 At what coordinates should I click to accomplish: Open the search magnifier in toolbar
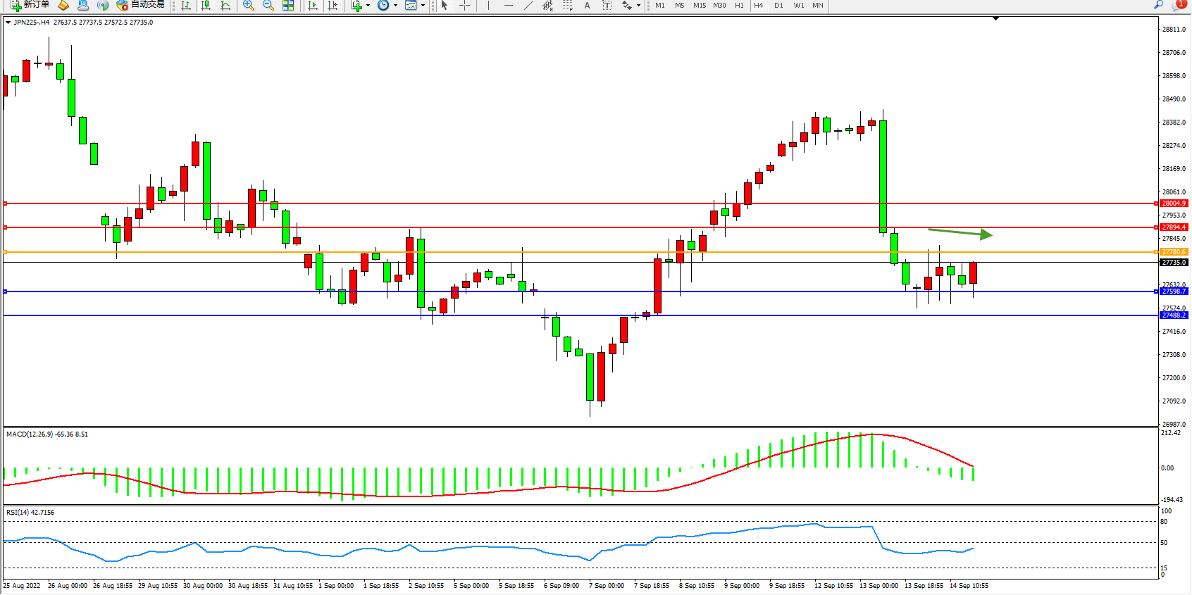coord(1158,5)
